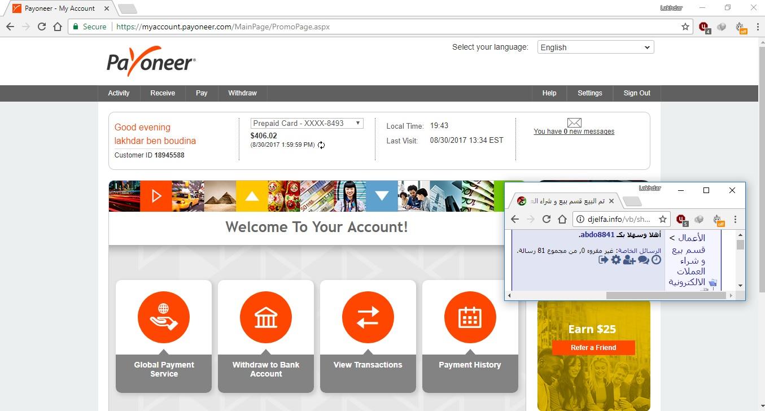Click the Payoneer address bar URL
The image size is (765, 411).
point(223,27)
